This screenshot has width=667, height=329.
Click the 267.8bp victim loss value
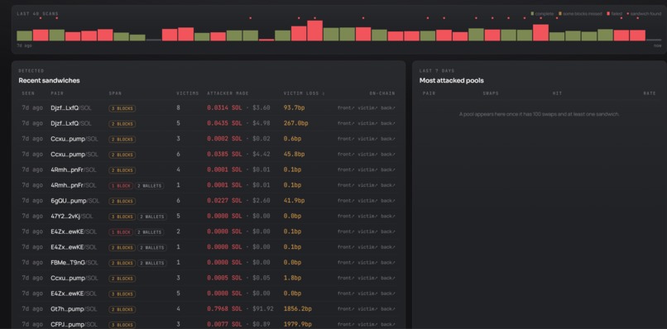[295, 123]
